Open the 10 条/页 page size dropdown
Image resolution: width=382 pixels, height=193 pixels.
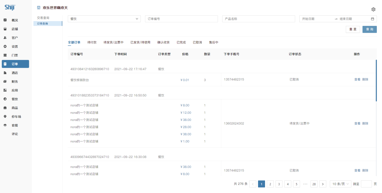[340, 184]
